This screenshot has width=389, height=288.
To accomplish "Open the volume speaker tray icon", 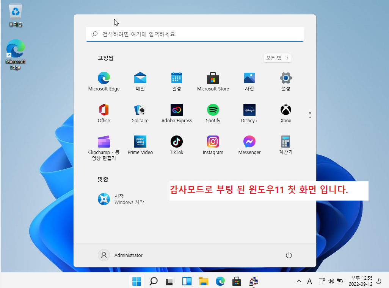I will coord(331,281).
